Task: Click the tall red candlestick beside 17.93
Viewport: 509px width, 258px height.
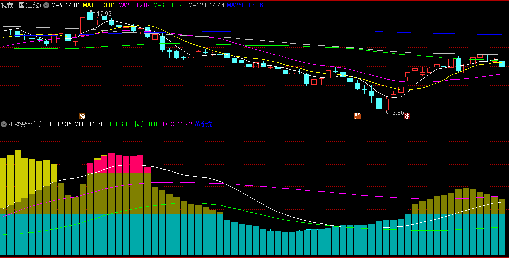Action: (83, 26)
